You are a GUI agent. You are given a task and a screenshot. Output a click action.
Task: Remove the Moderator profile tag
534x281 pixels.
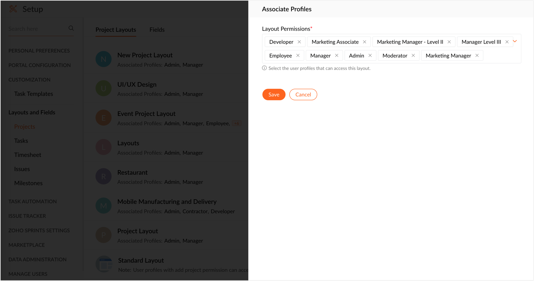pyautogui.click(x=413, y=55)
